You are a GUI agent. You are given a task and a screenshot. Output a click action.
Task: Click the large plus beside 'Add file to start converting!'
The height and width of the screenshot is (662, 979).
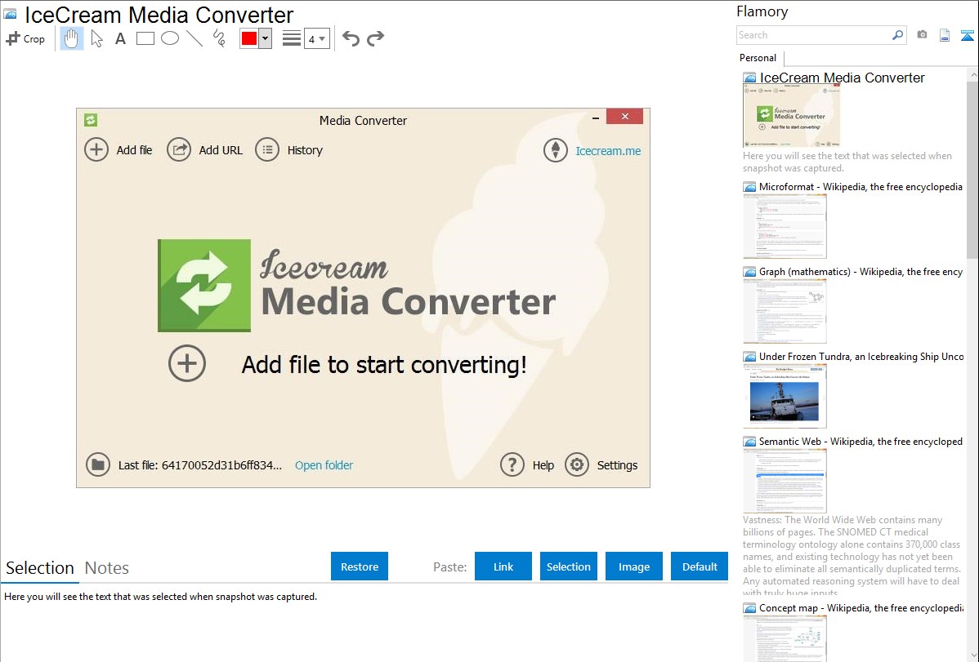tap(186, 363)
